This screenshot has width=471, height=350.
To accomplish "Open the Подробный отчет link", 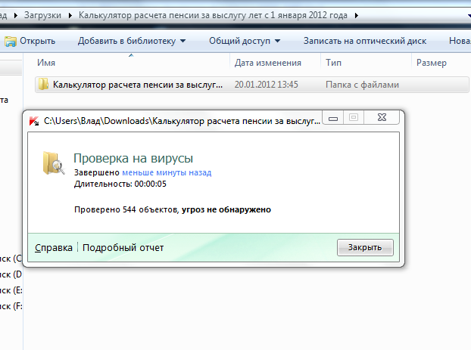I will [123, 247].
